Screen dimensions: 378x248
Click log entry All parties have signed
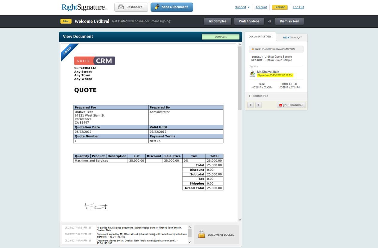pos(139,229)
